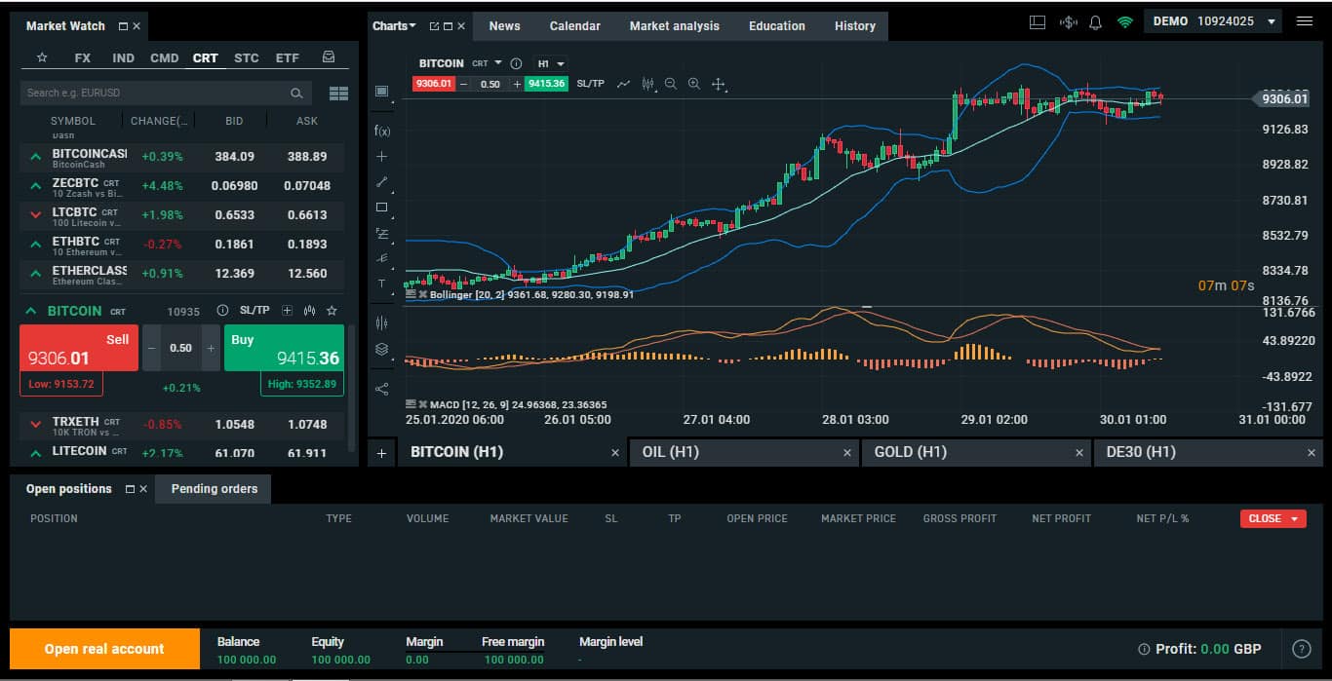Collapse the expanded BITCOIN row
Viewport: 1332px width, 681px height.
tap(31, 311)
